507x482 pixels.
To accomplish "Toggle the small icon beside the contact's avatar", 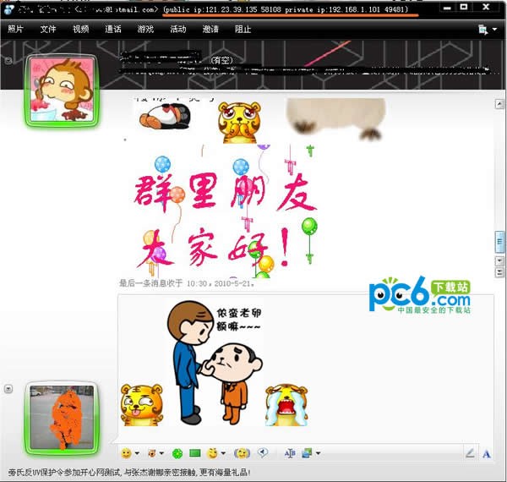I will 8,61.
